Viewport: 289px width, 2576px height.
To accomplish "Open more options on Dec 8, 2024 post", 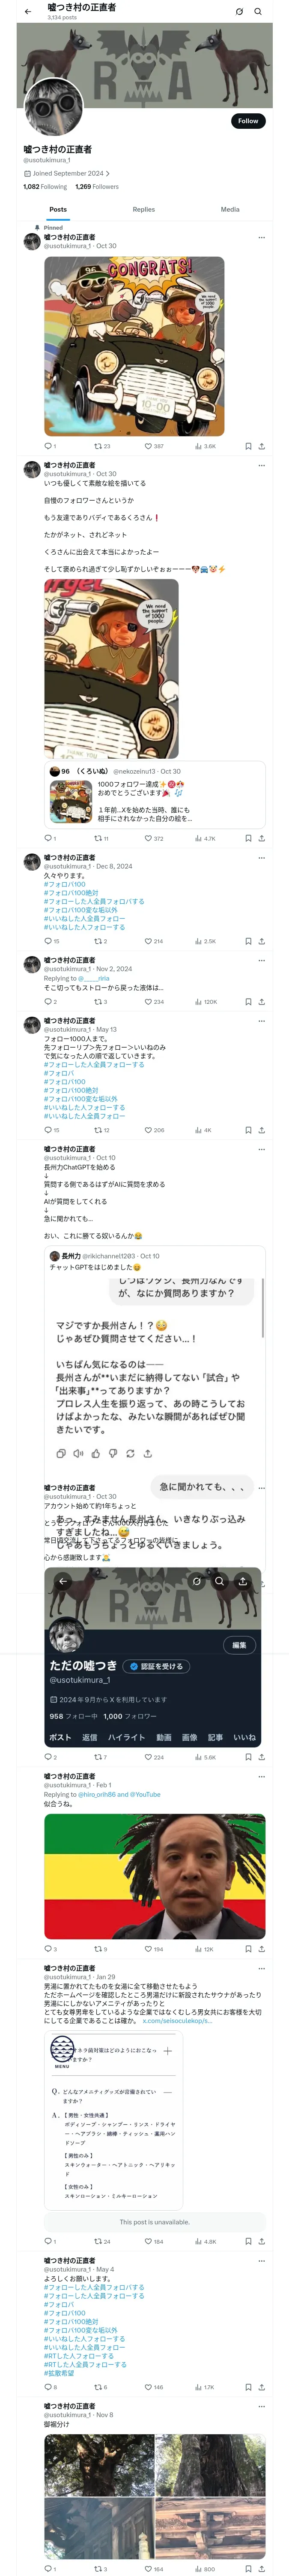I will pos(262,858).
